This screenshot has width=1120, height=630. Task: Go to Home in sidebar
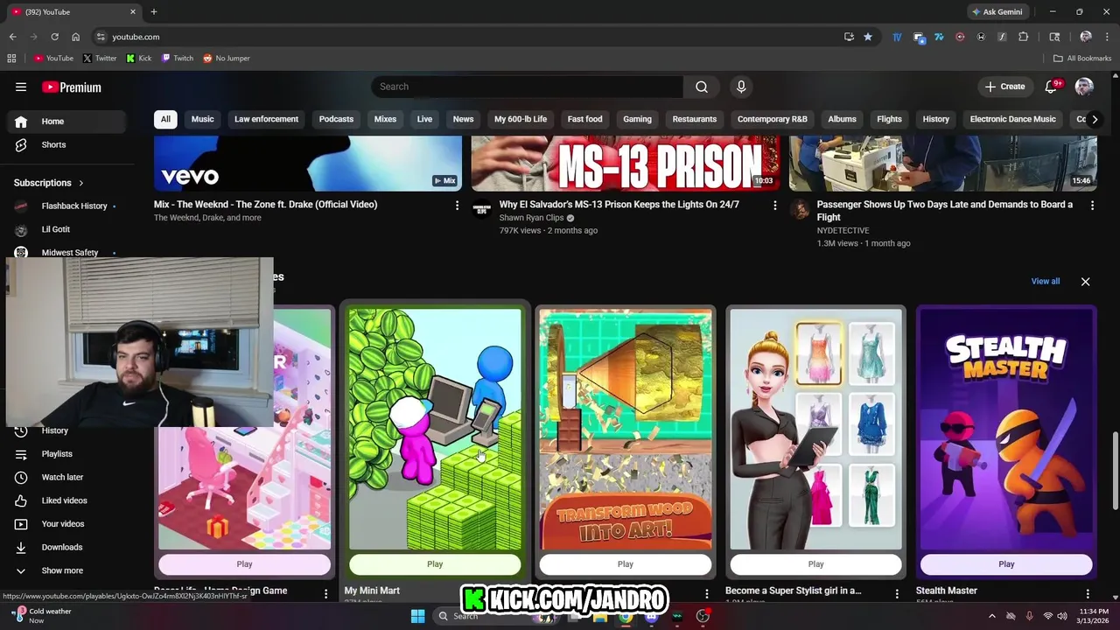click(66, 122)
